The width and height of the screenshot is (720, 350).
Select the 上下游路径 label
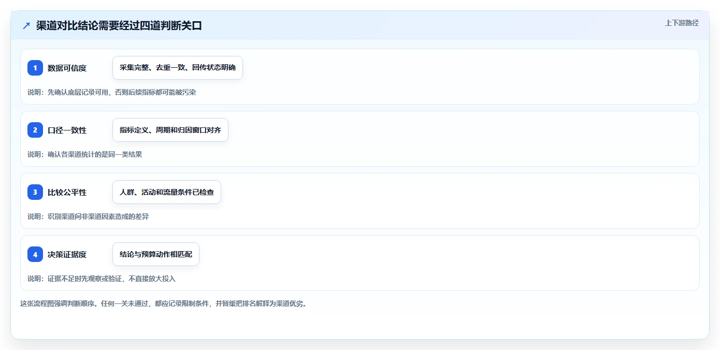point(682,23)
